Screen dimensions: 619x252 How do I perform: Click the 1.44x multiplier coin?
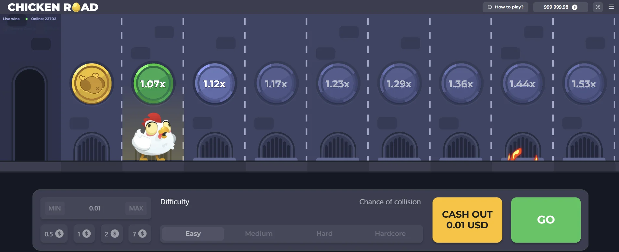point(523,84)
